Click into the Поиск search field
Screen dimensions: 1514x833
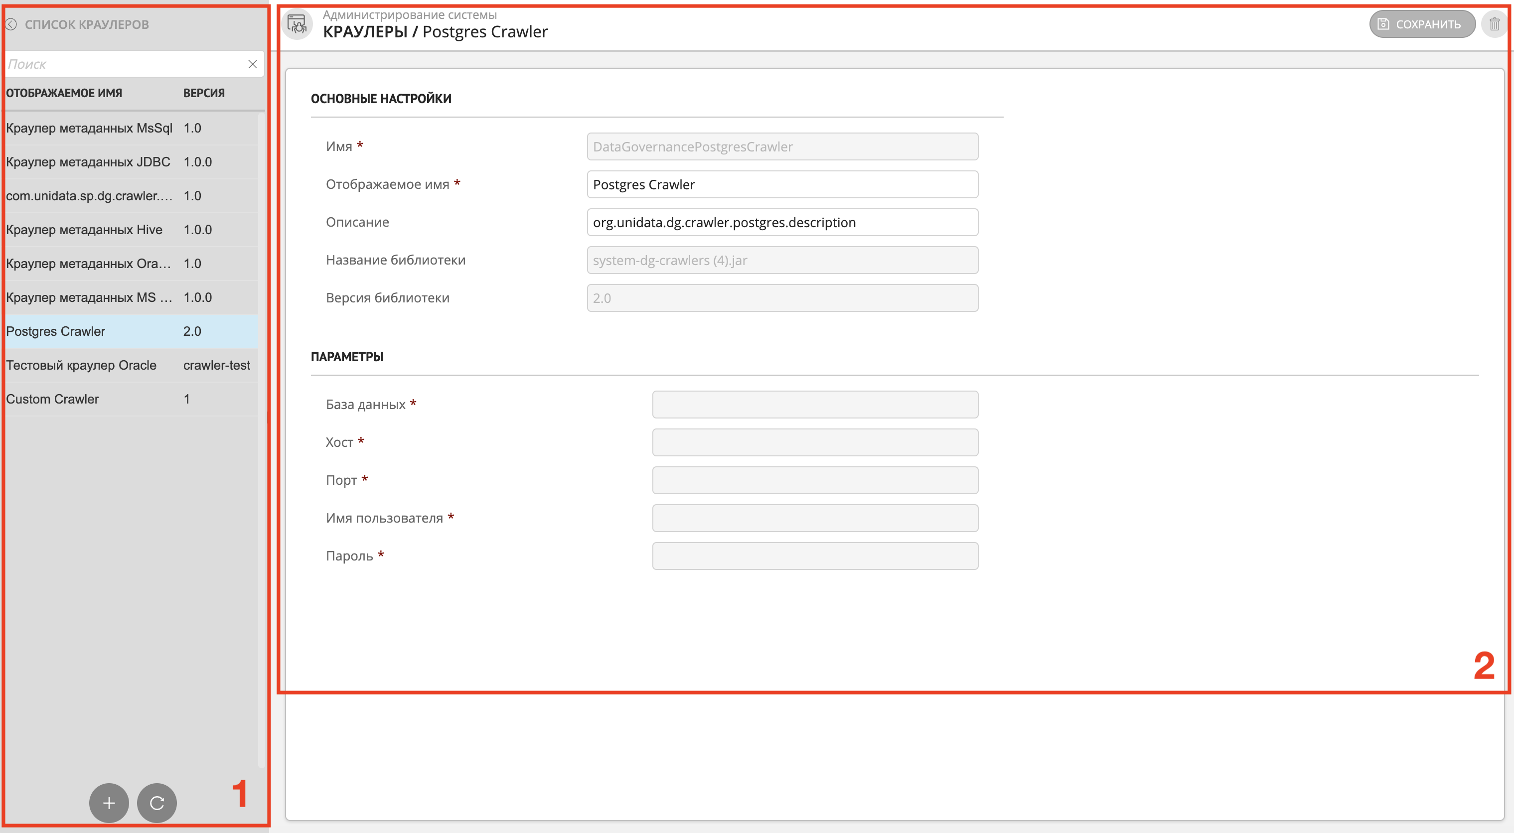pos(124,64)
